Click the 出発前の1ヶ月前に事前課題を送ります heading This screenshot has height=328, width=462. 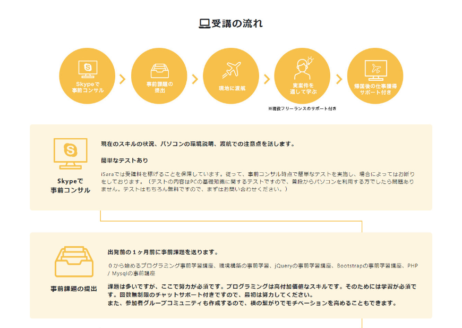pos(162,252)
